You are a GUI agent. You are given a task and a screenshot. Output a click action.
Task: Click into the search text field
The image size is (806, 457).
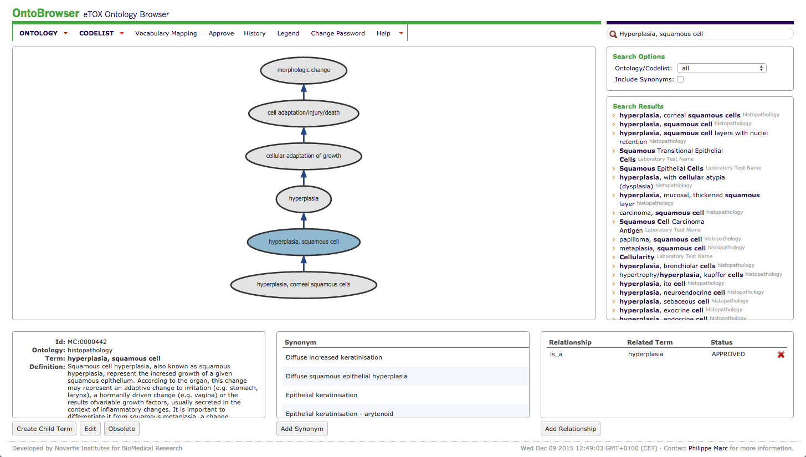tap(704, 34)
